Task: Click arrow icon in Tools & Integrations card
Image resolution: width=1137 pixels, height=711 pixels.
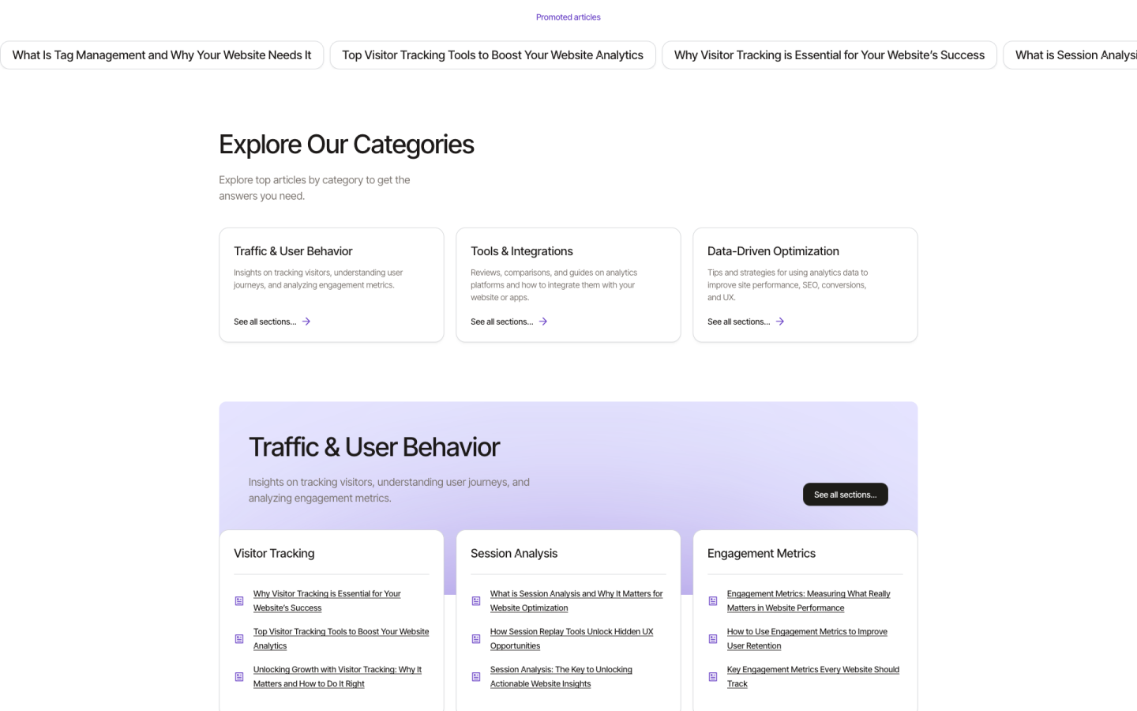Action: point(543,322)
